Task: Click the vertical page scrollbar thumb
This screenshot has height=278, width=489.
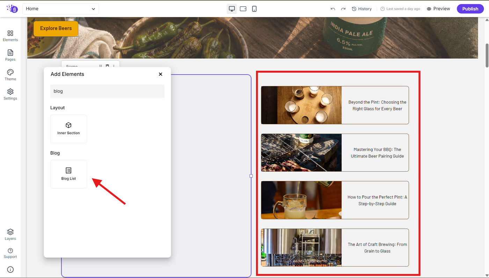Action: (487, 55)
